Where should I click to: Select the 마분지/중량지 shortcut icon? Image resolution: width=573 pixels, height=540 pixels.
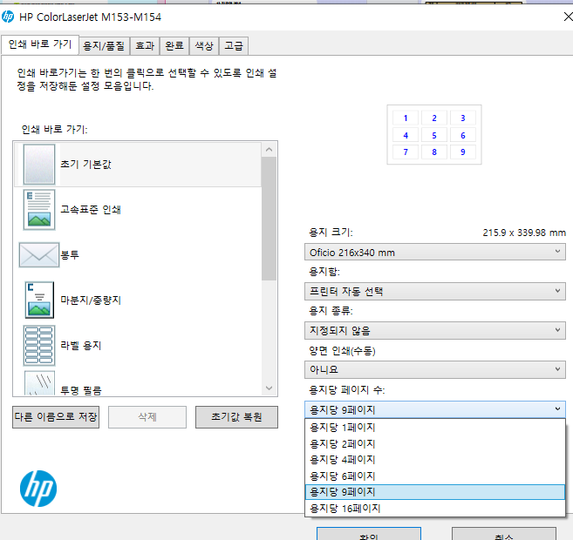(39, 300)
